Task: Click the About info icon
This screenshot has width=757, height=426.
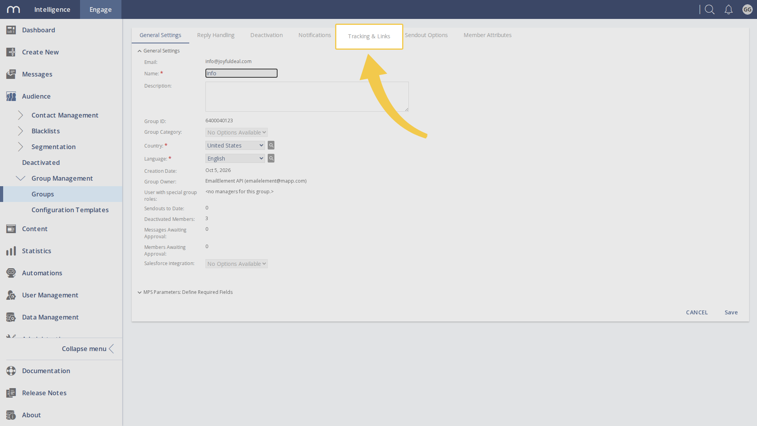Action: point(11,415)
